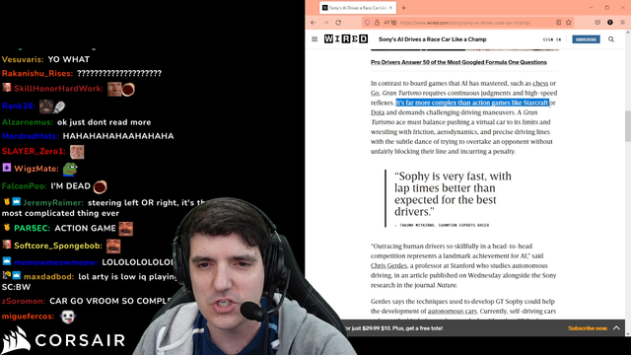Click the page vertical scrollbar thumb
This screenshot has width=631, height=355.
point(628,125)
